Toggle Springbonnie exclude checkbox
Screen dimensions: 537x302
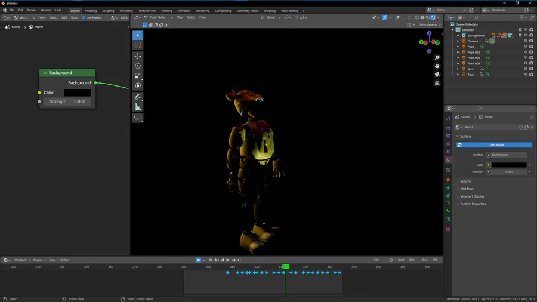coord(520,35)
